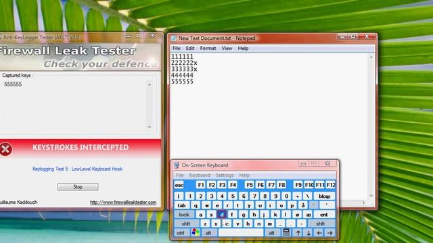433x243 pixels.
Task: Minimize the On-Screen Keyboard window
Action: click(x=303, y=163)
